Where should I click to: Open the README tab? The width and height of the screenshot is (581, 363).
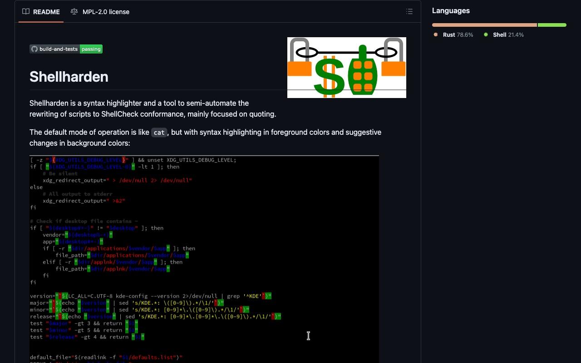coord(41,12)
